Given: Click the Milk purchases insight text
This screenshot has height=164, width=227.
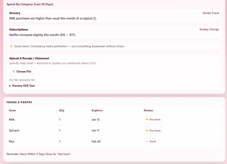Looking at the screenshot, I should (53, 18).
